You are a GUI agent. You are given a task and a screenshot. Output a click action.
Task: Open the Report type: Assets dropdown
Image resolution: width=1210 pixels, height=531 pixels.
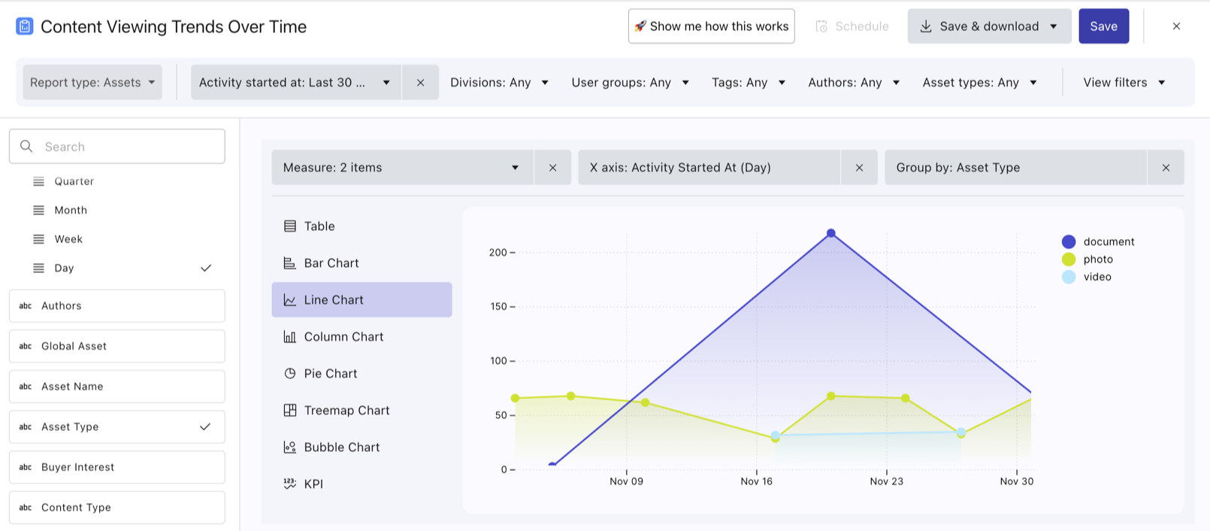tap(92, 83)
